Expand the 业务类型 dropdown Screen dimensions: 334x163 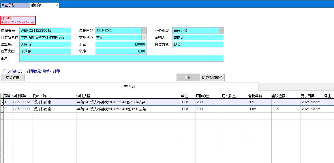pos(221,31)
